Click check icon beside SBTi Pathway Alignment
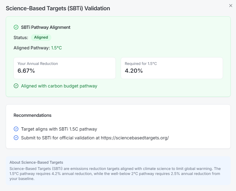 point(16,27)
